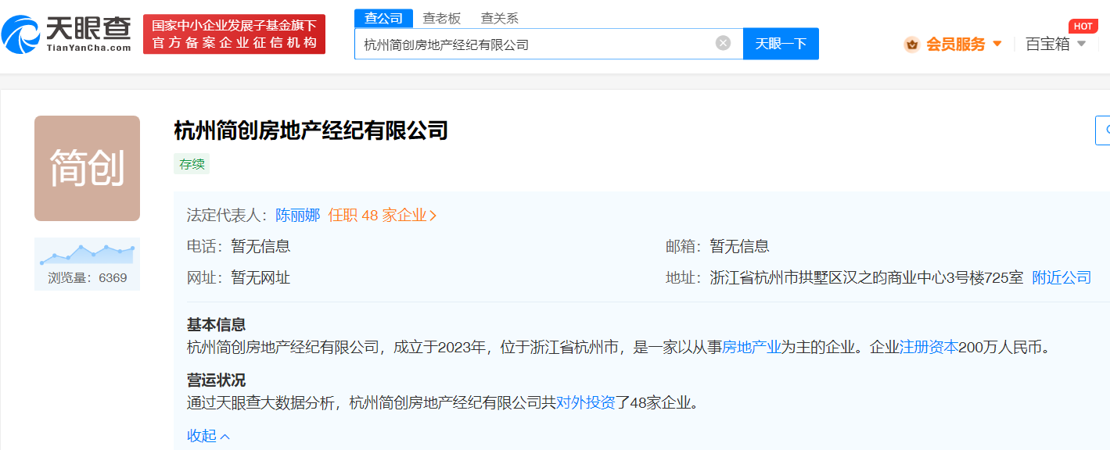Click the red 官方备案企业征信机构 banner
Viewport: 1110px width, 450px height.
coord(234,34)
